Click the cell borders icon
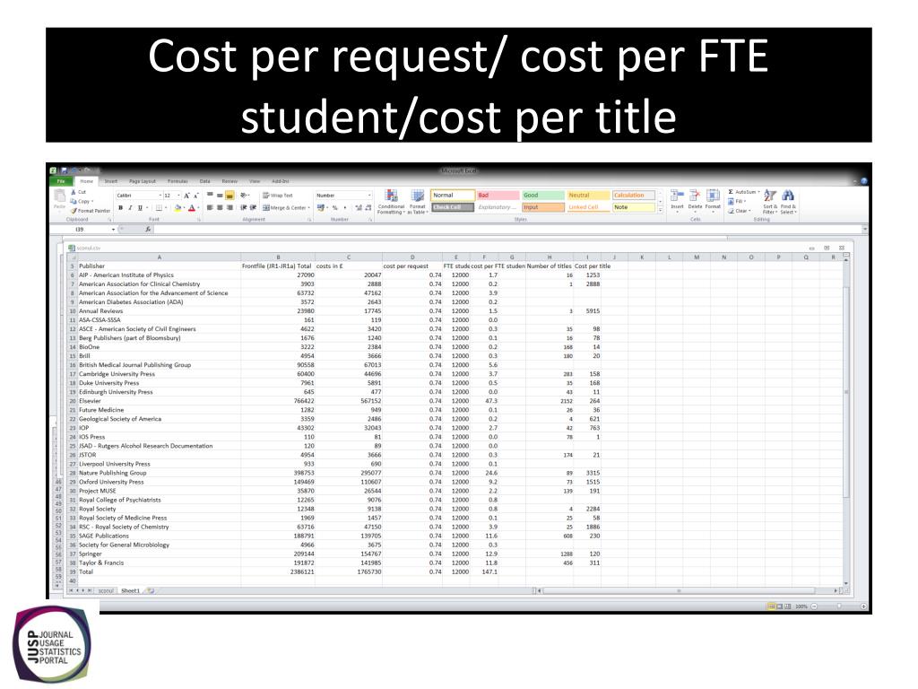The image size is (918, 689). (159, 208)
